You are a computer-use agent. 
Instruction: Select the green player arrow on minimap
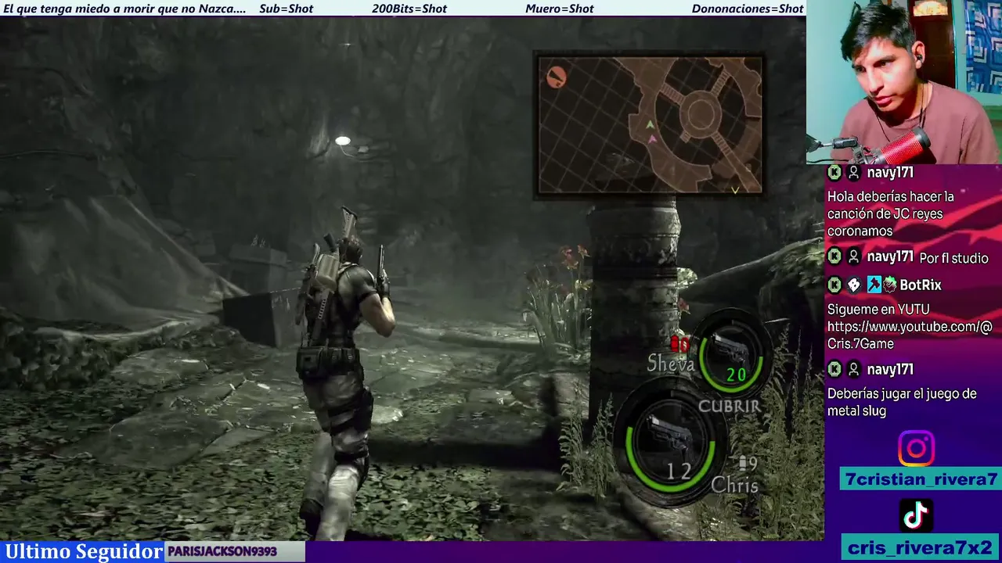click(x=650, y=125)
